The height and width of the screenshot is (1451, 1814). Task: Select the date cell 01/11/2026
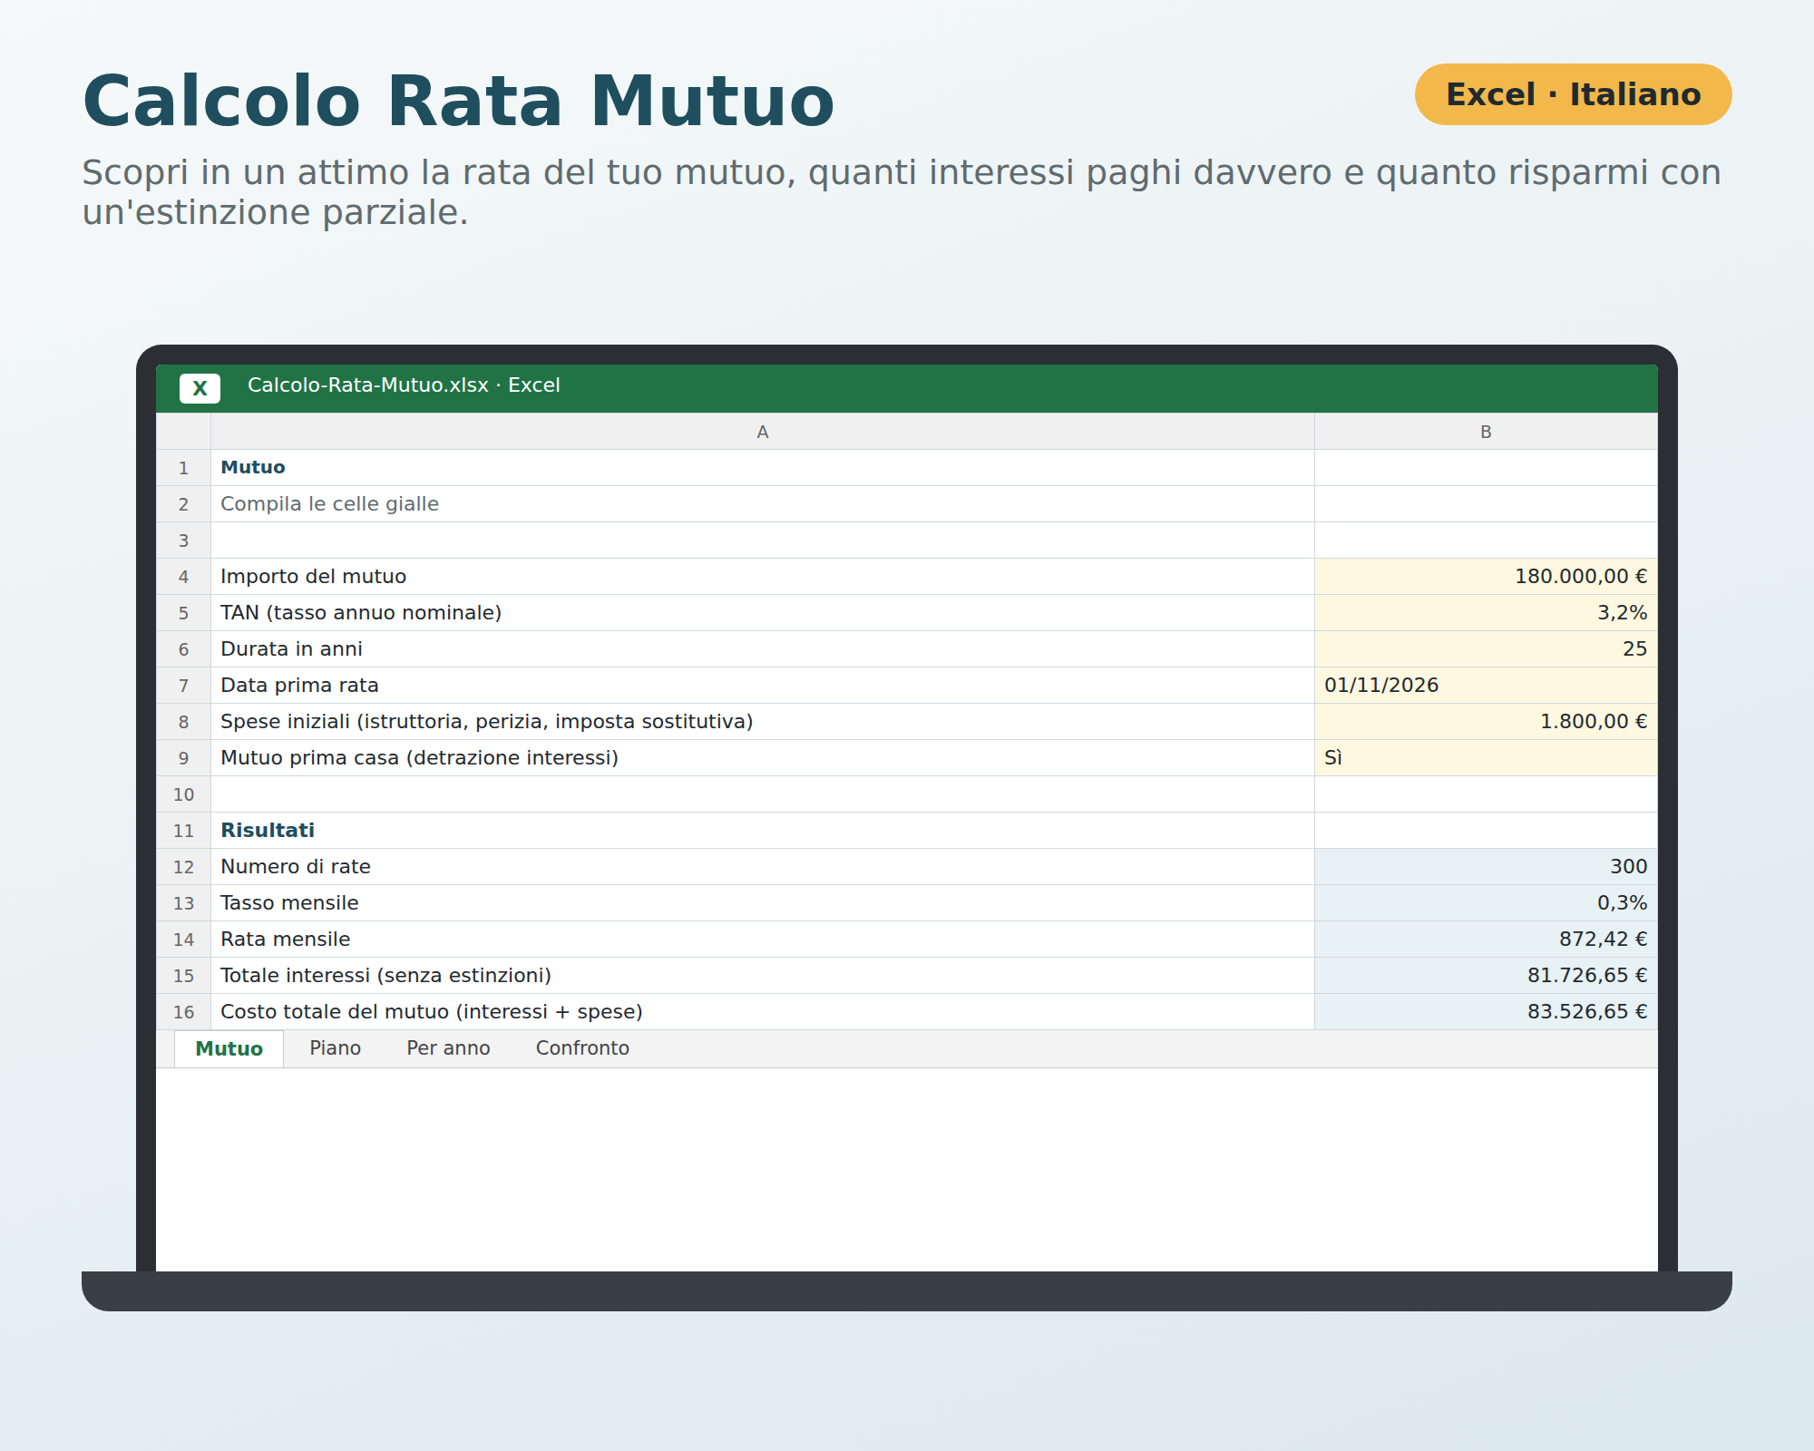1486,686
